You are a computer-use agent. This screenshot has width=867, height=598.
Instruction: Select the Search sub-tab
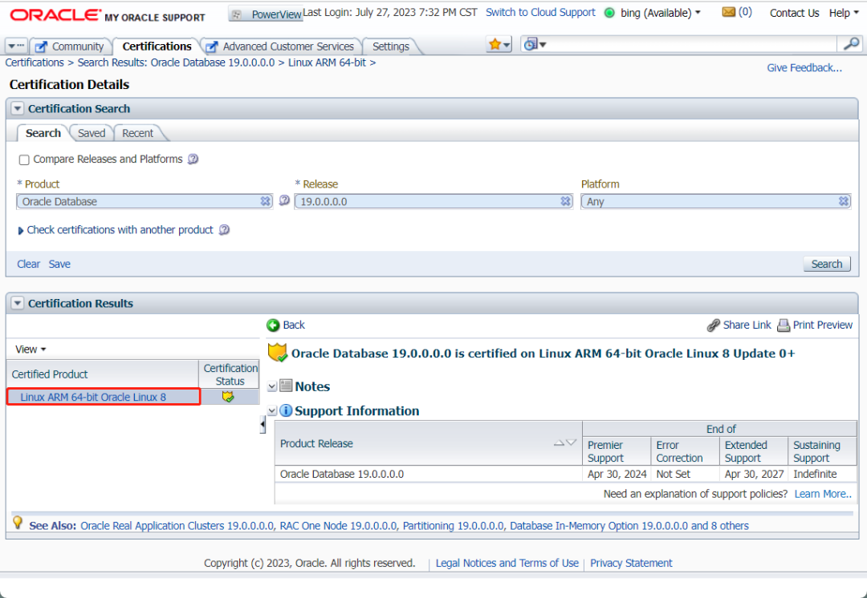pos(43,133)
